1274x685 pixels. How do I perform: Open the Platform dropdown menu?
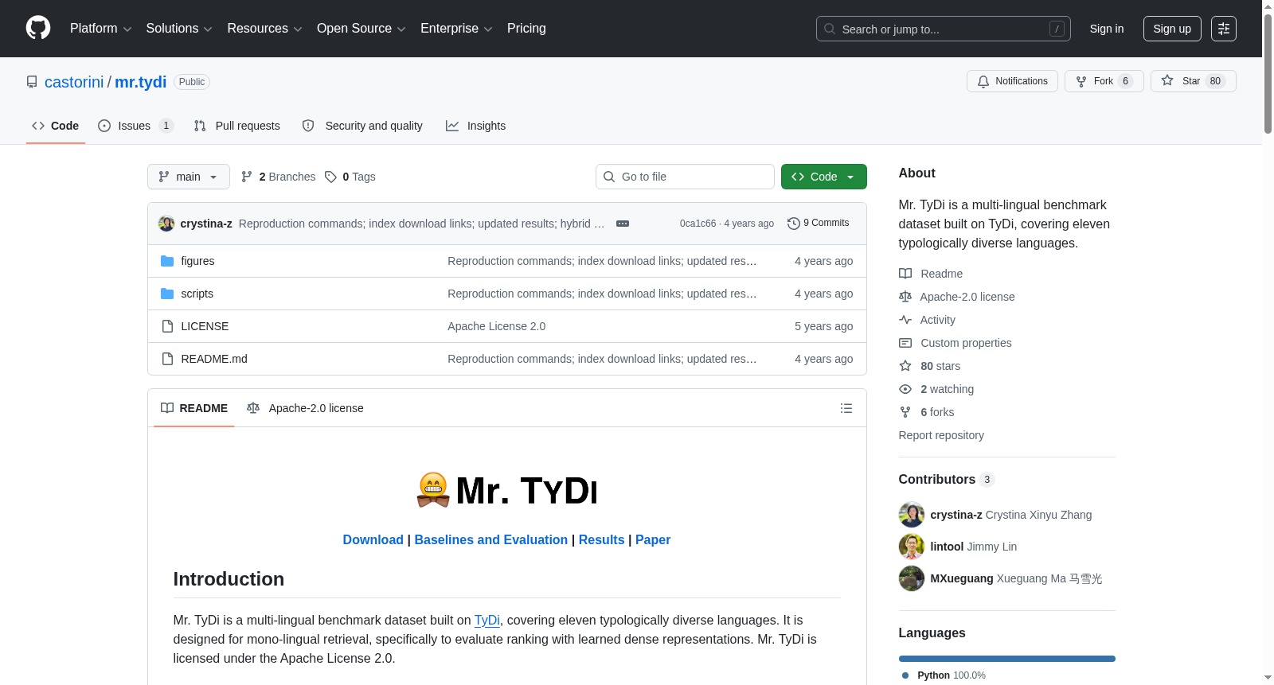tap(100, 29)
